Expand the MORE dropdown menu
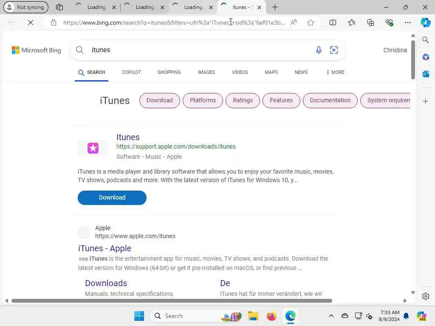Screen dimensions: 435x326 (x=335, y=72)
